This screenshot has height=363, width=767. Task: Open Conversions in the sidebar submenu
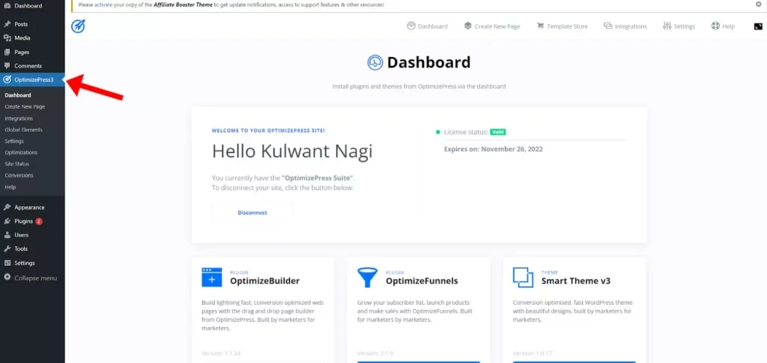[x=19, y=175]
